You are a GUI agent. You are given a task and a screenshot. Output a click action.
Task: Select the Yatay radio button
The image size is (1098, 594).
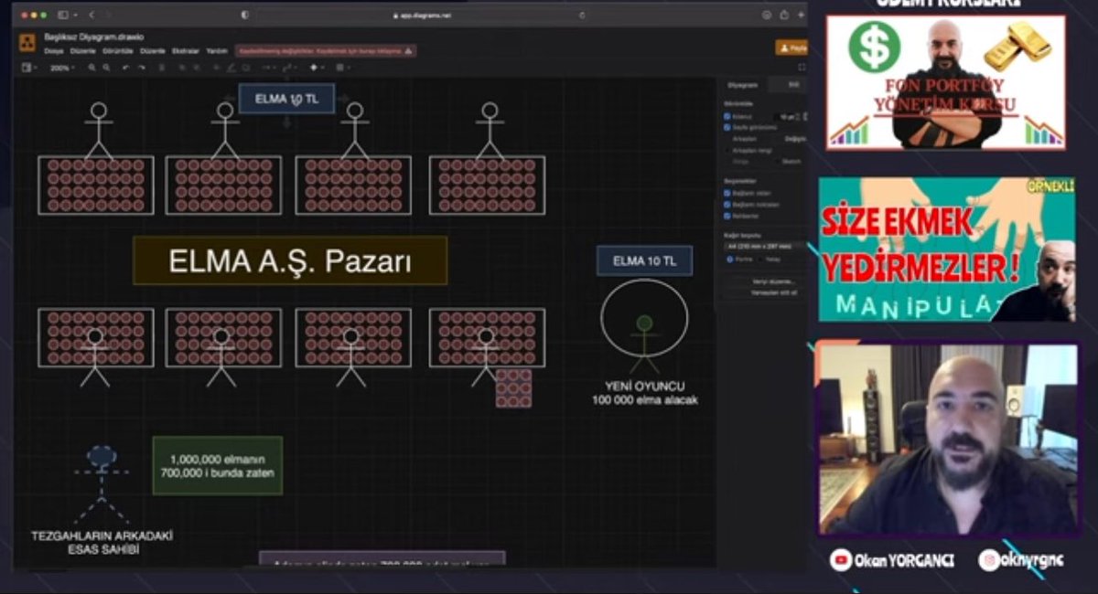(759, 259)
